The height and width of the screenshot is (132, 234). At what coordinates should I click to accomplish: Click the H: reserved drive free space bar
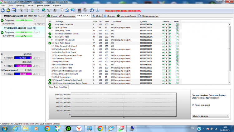23,74
